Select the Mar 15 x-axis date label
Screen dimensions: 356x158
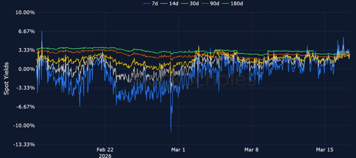coord(324,150)
